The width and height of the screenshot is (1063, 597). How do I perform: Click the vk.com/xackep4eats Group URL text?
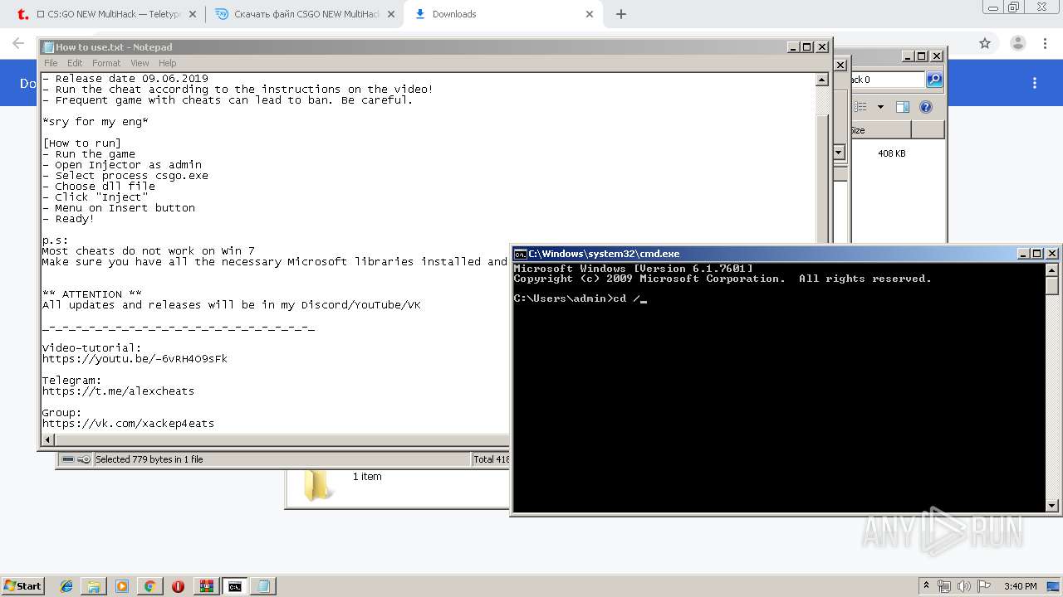click(x=128, y=423)
